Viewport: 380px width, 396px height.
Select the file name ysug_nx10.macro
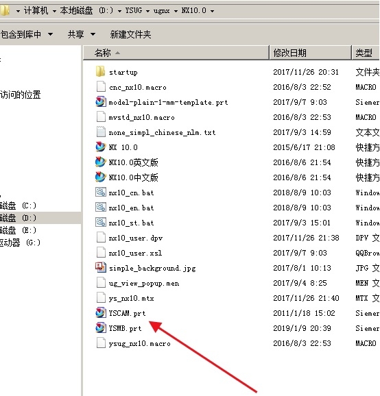coord(139,343)
